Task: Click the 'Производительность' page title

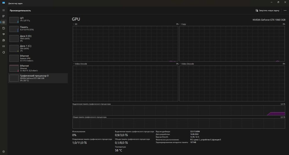Action: [x=20, y=10]
